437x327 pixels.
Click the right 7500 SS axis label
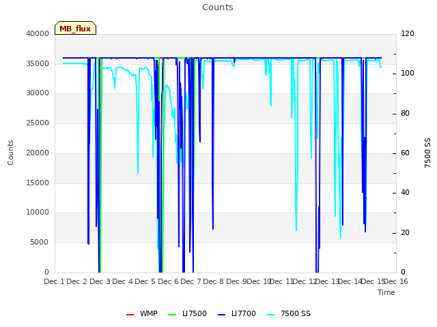[427, 153]
